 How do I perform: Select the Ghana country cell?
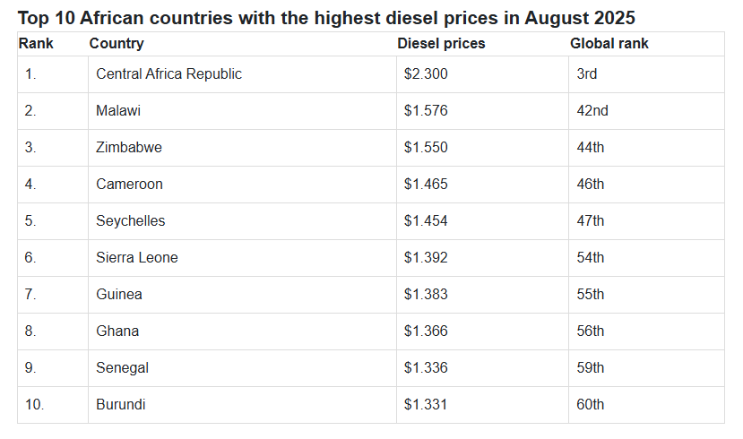tap(117, 331)
